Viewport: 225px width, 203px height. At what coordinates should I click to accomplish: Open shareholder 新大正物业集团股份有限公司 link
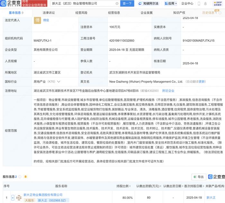43,195
